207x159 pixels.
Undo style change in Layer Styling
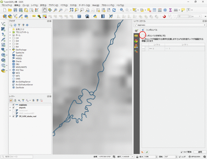click(142, 152)
